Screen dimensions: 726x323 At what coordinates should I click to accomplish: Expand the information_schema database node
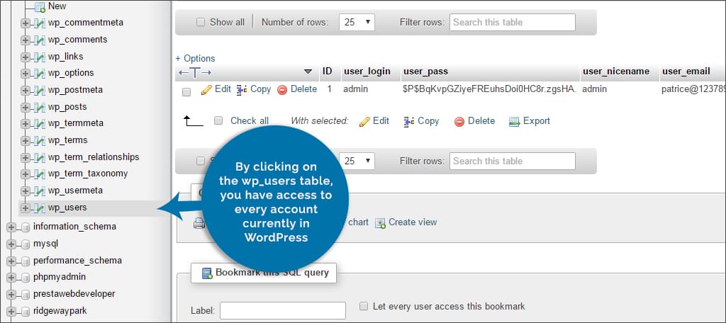point(11,227)
